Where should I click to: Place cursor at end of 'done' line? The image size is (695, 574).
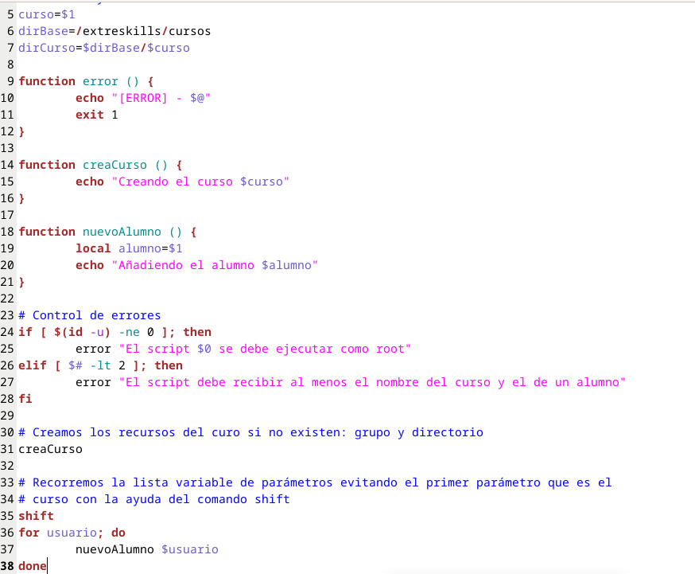coord(48,566)
